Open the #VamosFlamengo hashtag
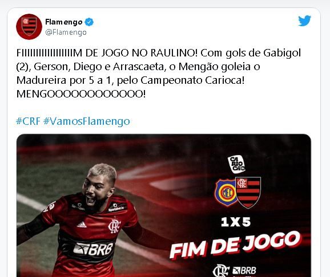 [87, 121]
